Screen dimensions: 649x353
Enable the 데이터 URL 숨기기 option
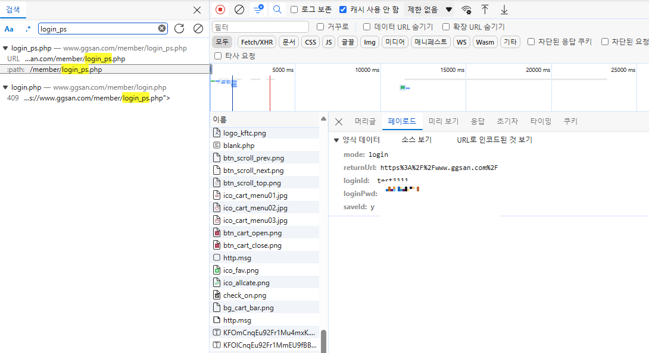coord(367,26)
